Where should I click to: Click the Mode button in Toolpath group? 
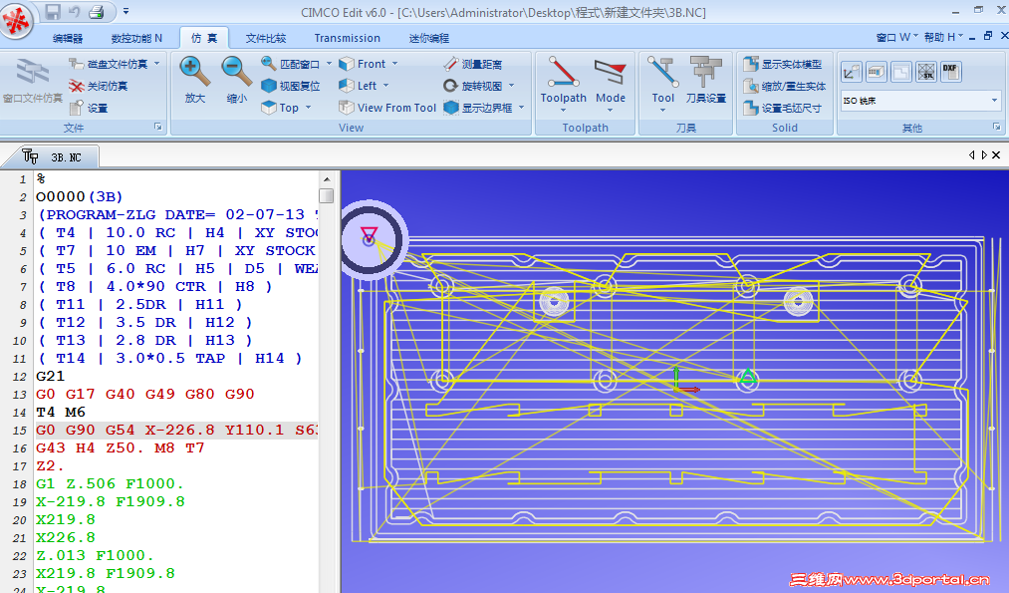point(611,83)
